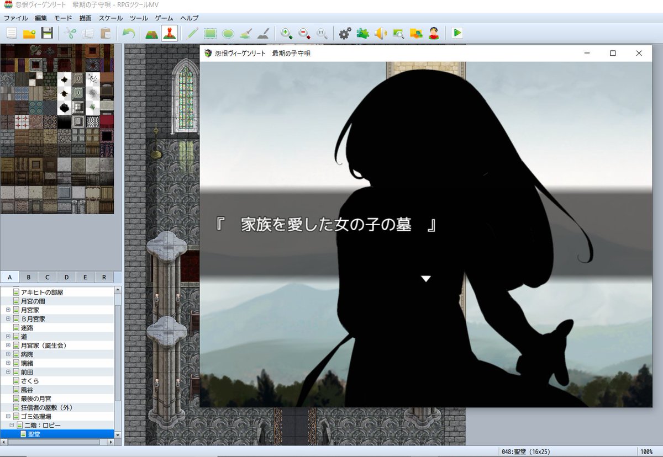Select the アキヒトの部屋 map

click(42, 292)
